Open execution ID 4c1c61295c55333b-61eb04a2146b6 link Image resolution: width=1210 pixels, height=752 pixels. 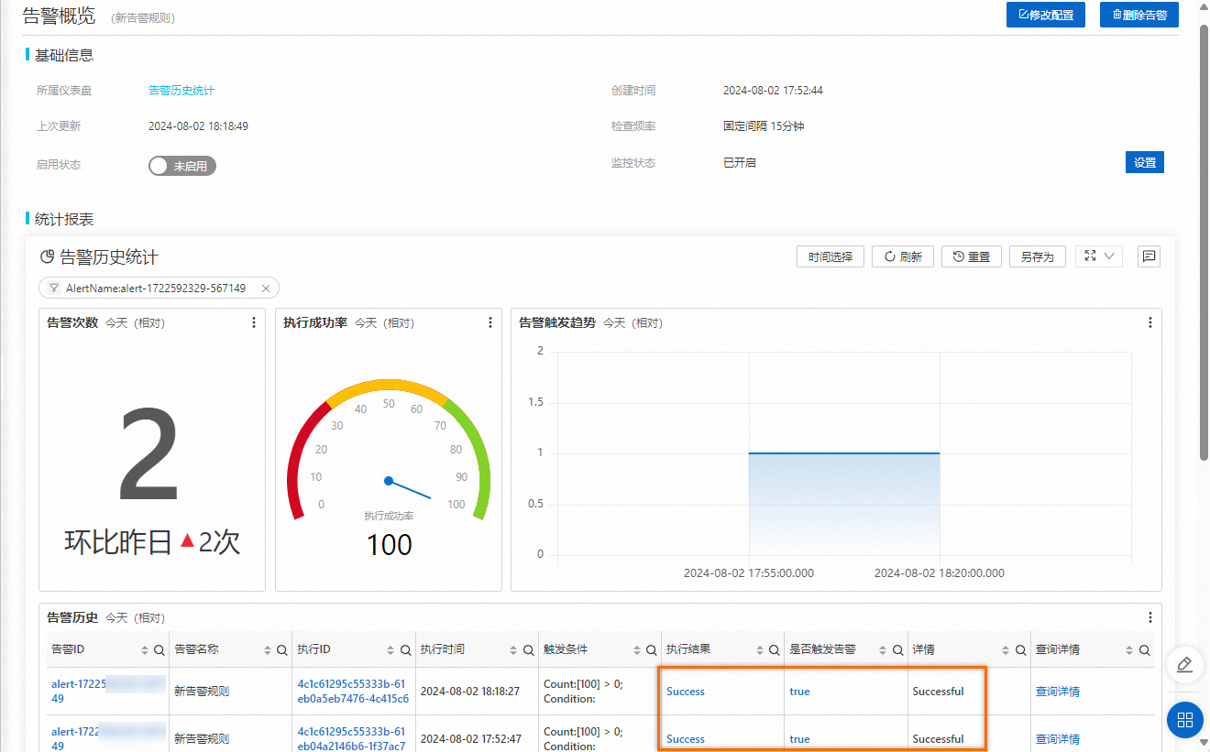click(x=353, y=738)
